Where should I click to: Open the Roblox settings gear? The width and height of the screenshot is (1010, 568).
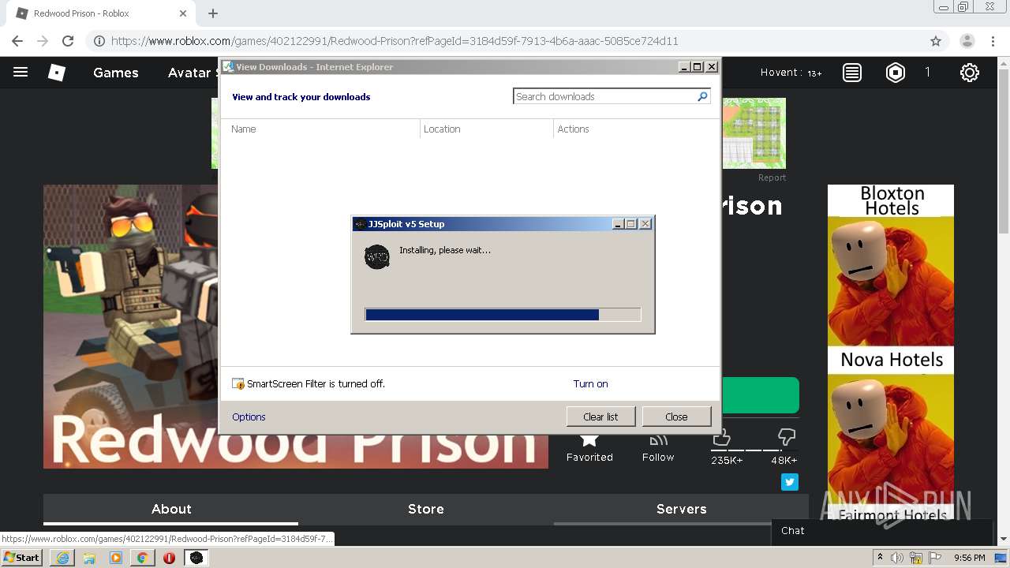coord(970,73)
